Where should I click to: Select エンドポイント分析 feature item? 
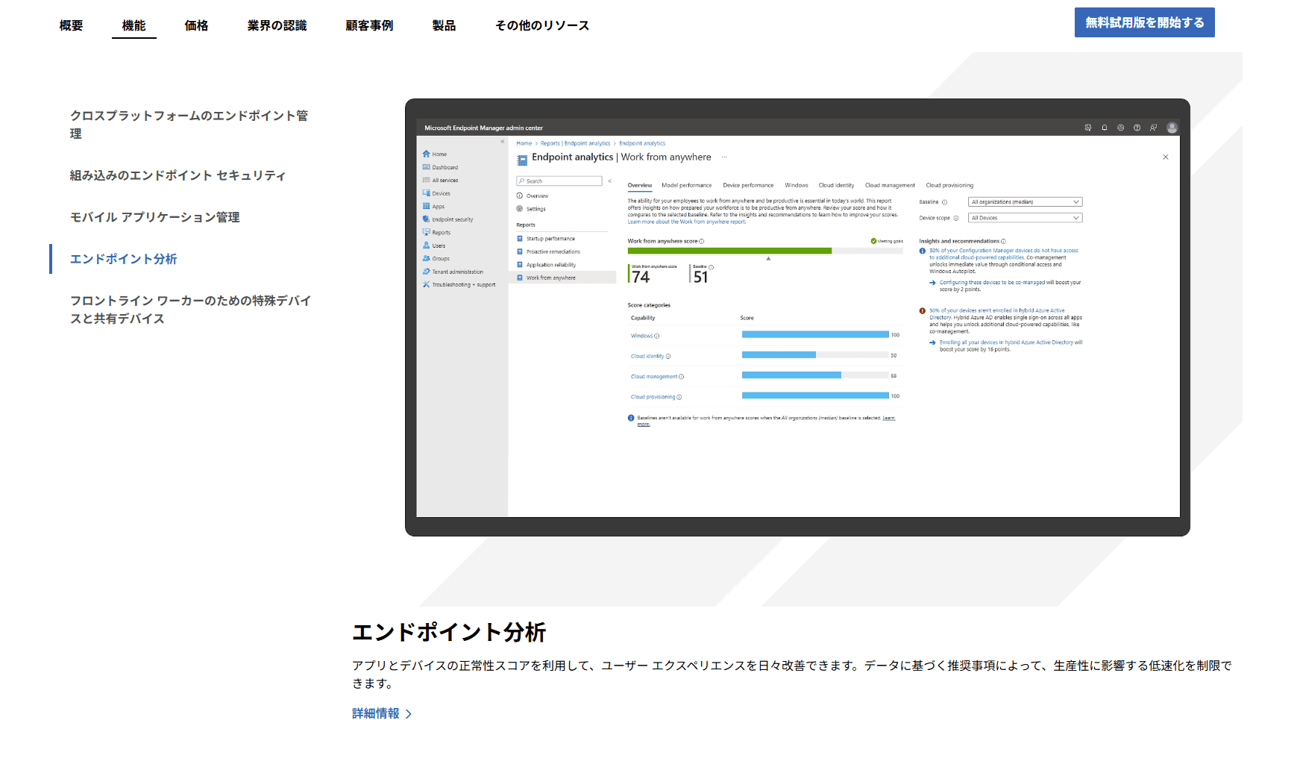[124, 259]
